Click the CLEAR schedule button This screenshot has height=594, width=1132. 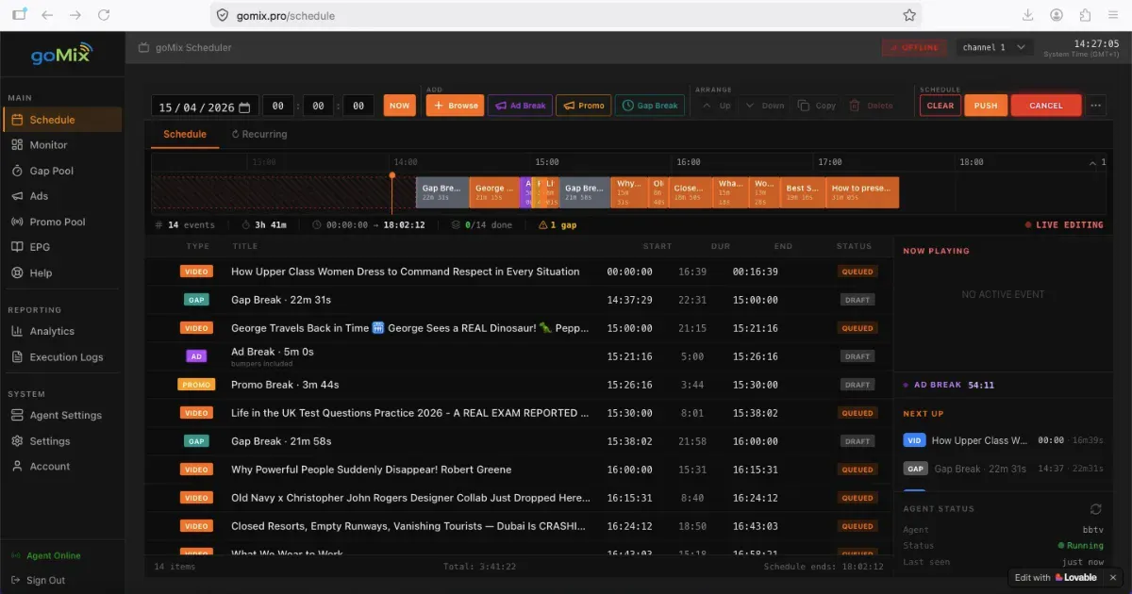coord(941,106)
